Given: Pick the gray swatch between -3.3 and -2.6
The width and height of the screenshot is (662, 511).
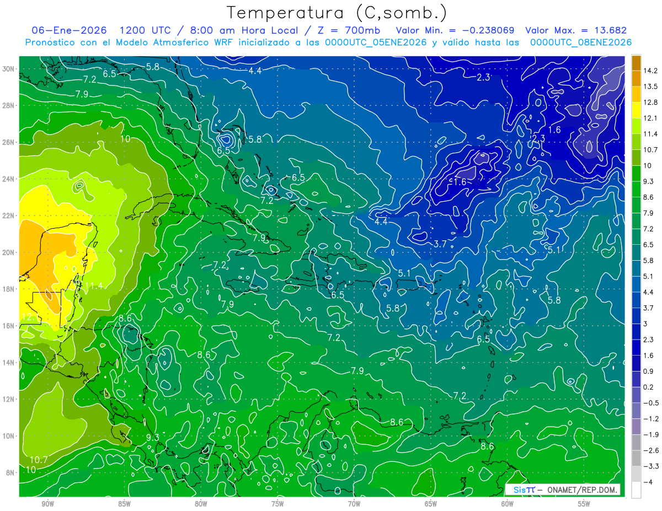Looking at the screenshot, I should [x=636, y=458].
